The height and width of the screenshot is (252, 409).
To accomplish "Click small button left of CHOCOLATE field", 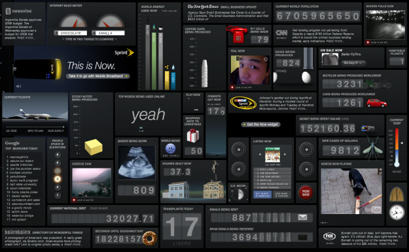I will pos(56,33).
